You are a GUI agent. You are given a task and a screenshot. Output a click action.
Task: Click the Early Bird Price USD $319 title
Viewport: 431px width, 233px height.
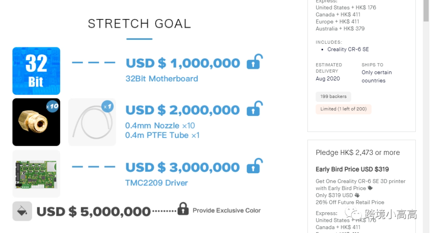(x=352, y=169)
